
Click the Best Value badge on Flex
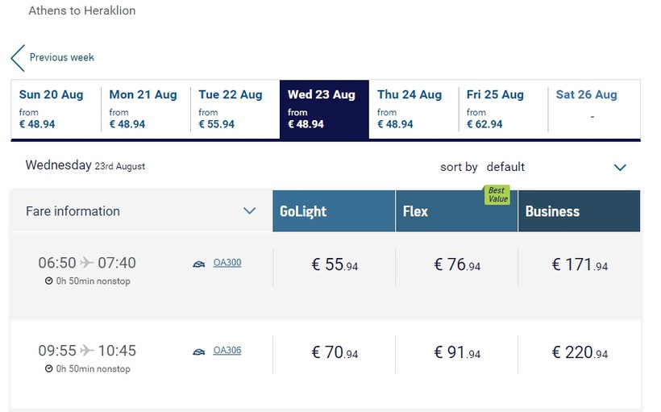497,195
